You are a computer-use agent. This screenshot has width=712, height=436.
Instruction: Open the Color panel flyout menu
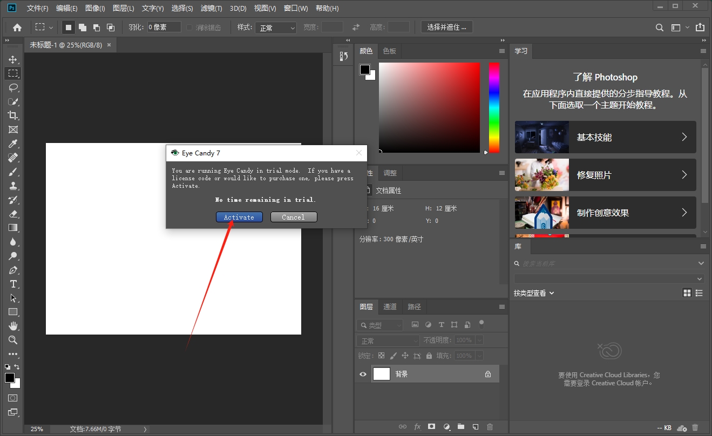[501, 51]
